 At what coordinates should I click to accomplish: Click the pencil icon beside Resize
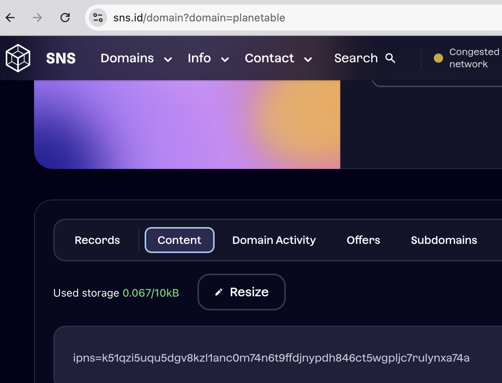(219, 292)
